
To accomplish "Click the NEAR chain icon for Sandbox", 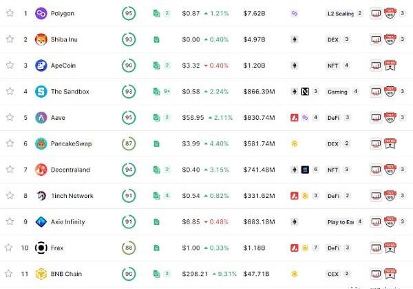I will [305, 92].
